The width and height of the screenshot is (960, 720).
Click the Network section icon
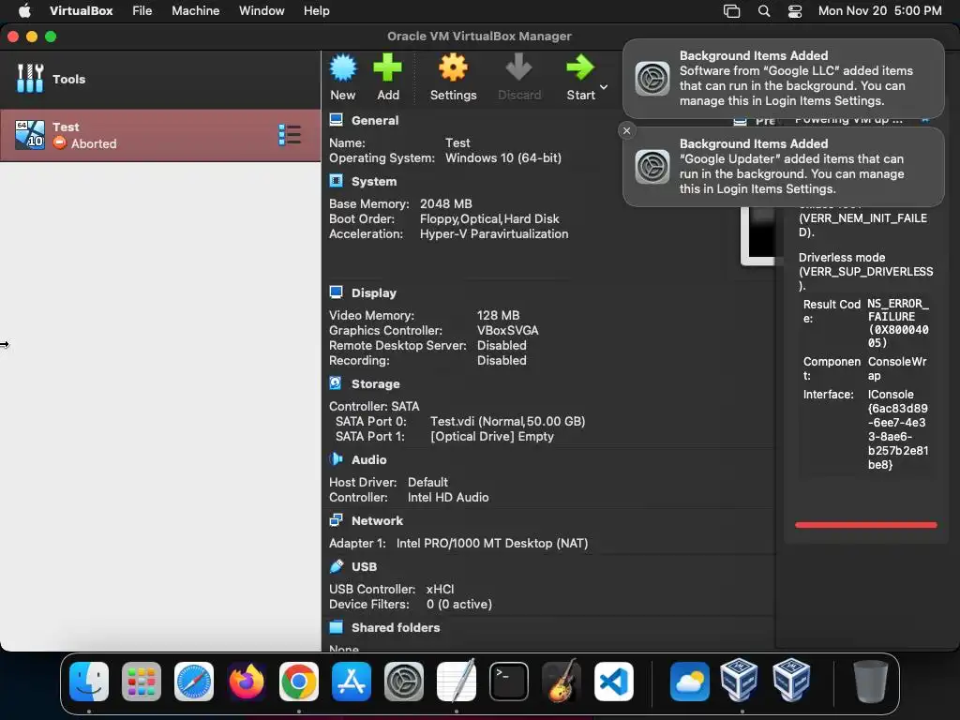click(x=337, y=520)
